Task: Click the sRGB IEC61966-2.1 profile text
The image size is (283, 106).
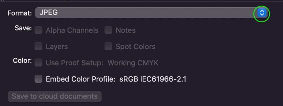Action: click(153, 79)
